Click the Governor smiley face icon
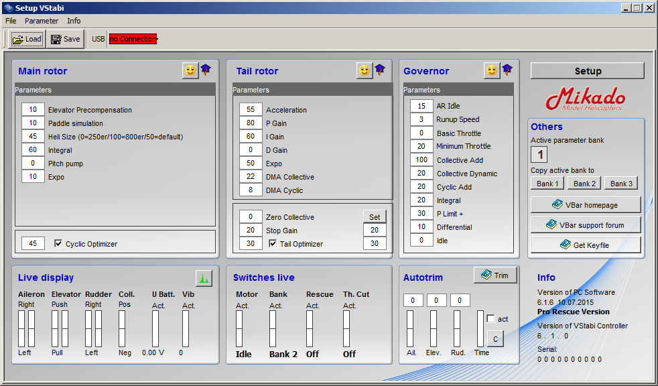 (492, 70)
